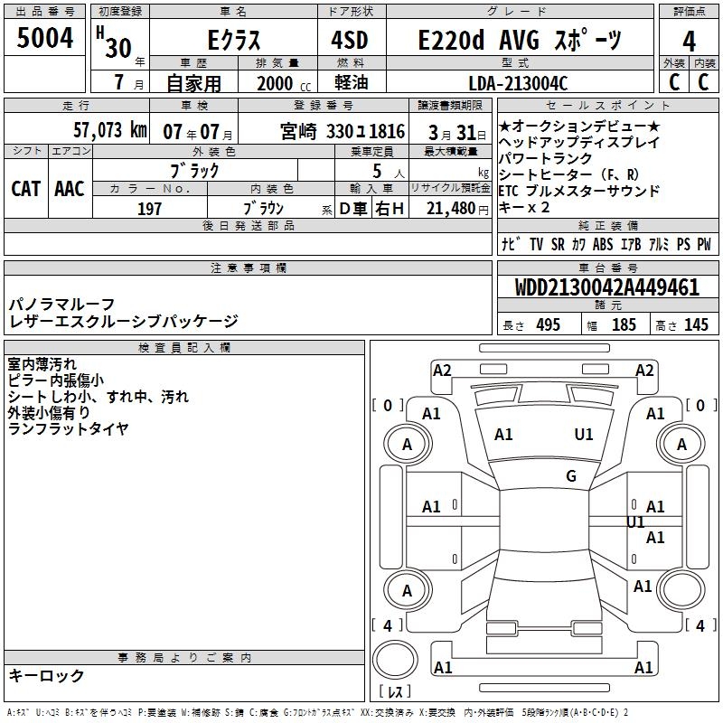Select interior color ブラウン
The height and width of the screenshot is (723, 723).
[x=263, y=209]
